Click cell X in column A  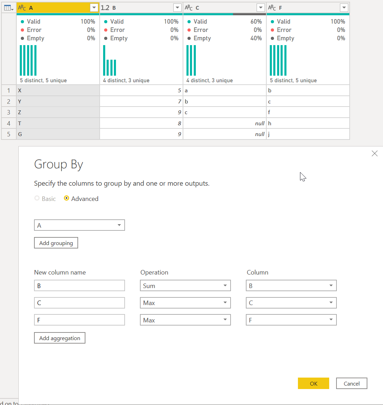coord(58,90)
